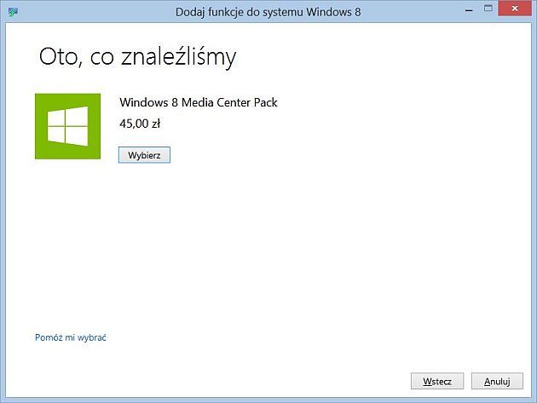Click the price text '45,00 zł'

(140, 124)
